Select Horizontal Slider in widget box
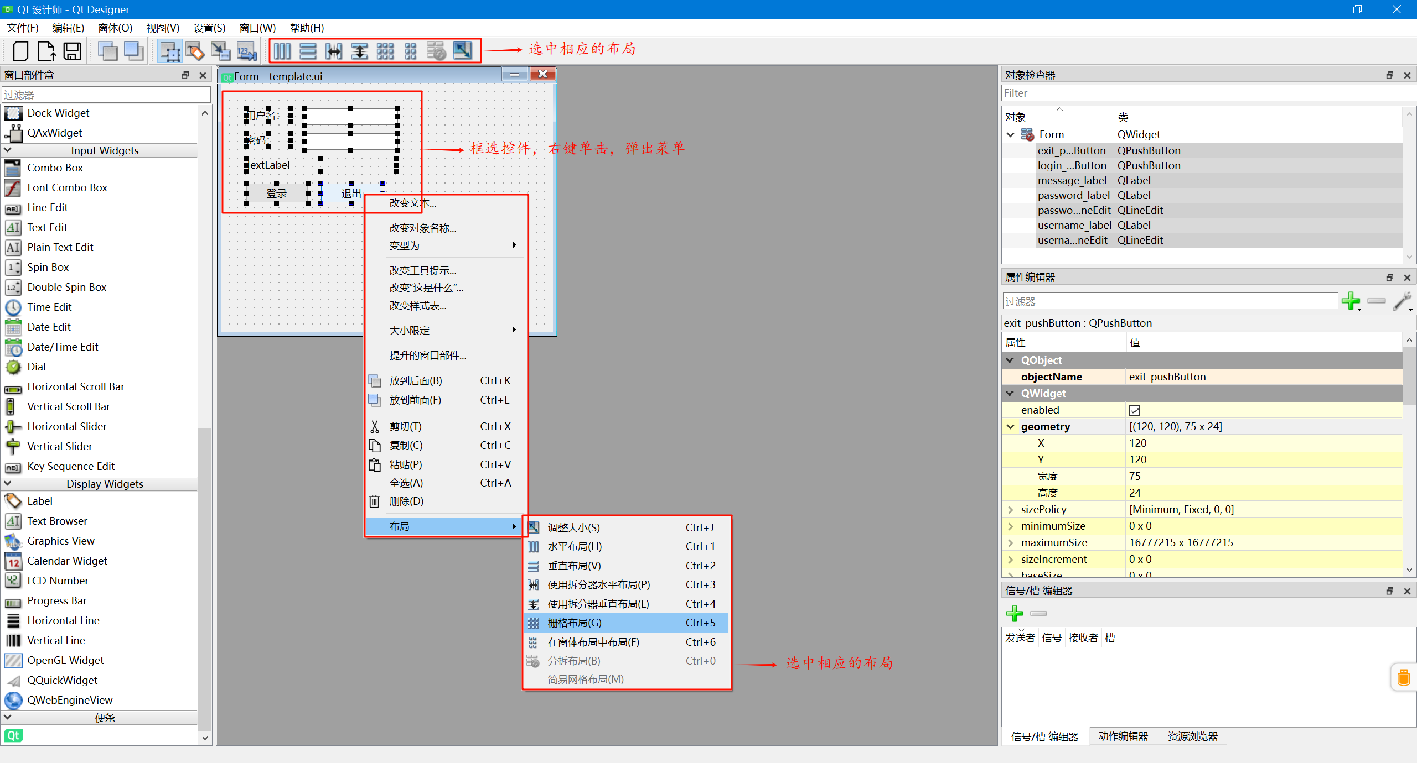The width and height of the screenshot is (1417, 763). (66, 426)
